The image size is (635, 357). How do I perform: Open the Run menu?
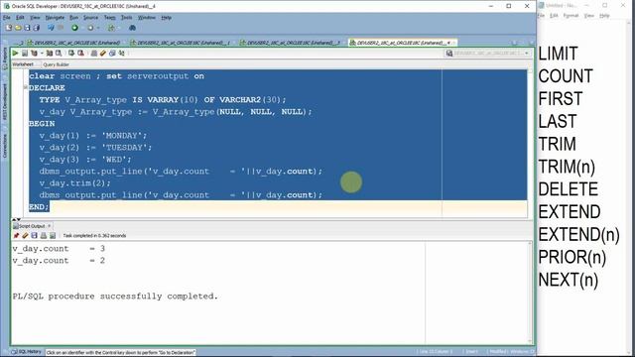tap(73, 18)
